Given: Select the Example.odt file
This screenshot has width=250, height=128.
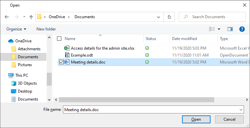Looking at the screenshot, I should [x=82, y=55].
